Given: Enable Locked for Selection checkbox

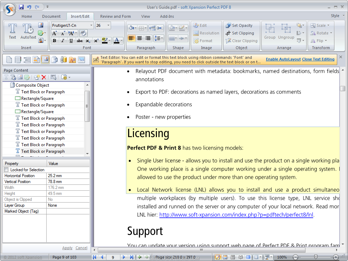Looking at the screenshot, I should click(x=6, y=170).
